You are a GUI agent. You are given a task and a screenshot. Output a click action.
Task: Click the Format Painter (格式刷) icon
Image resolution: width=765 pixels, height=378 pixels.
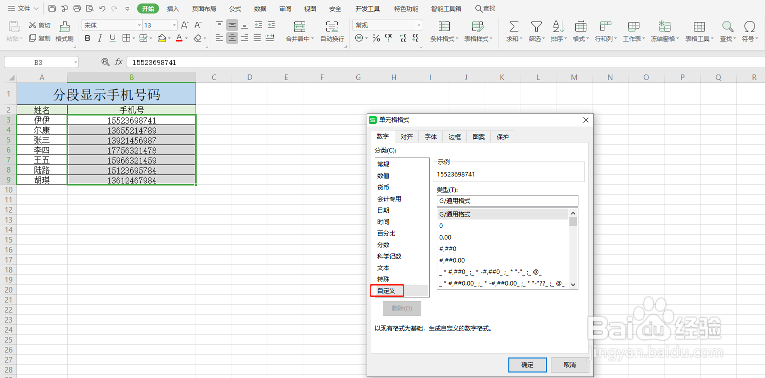pyautogui.click(x=65, y=26)
